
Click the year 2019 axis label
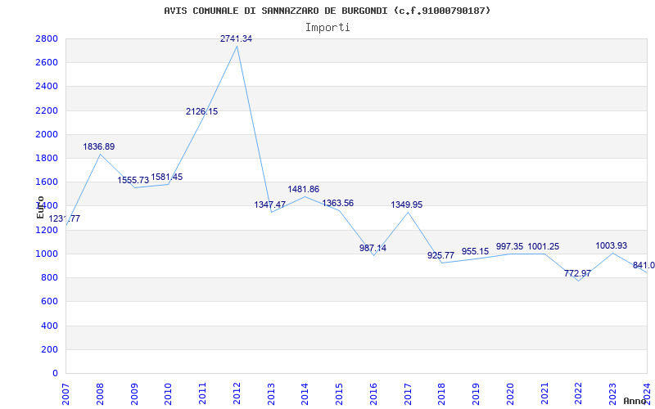tap(477, 394)
